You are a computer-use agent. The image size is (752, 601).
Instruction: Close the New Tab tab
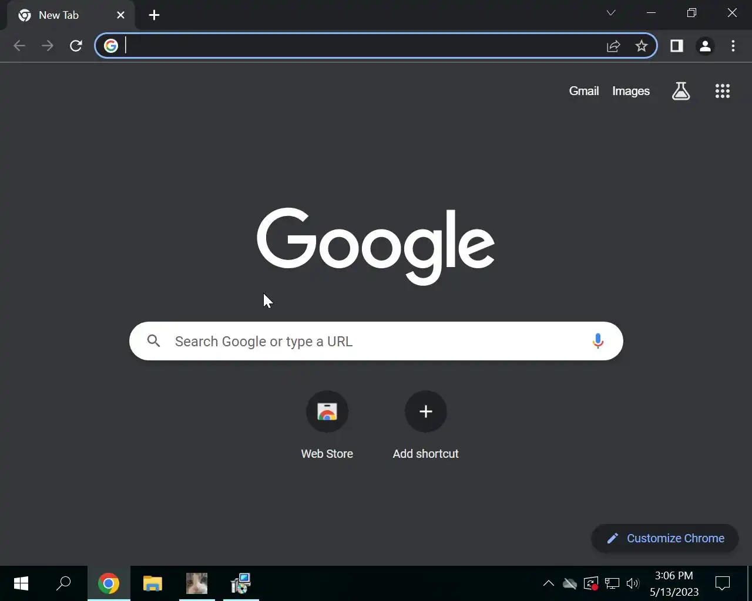(120, 15)
